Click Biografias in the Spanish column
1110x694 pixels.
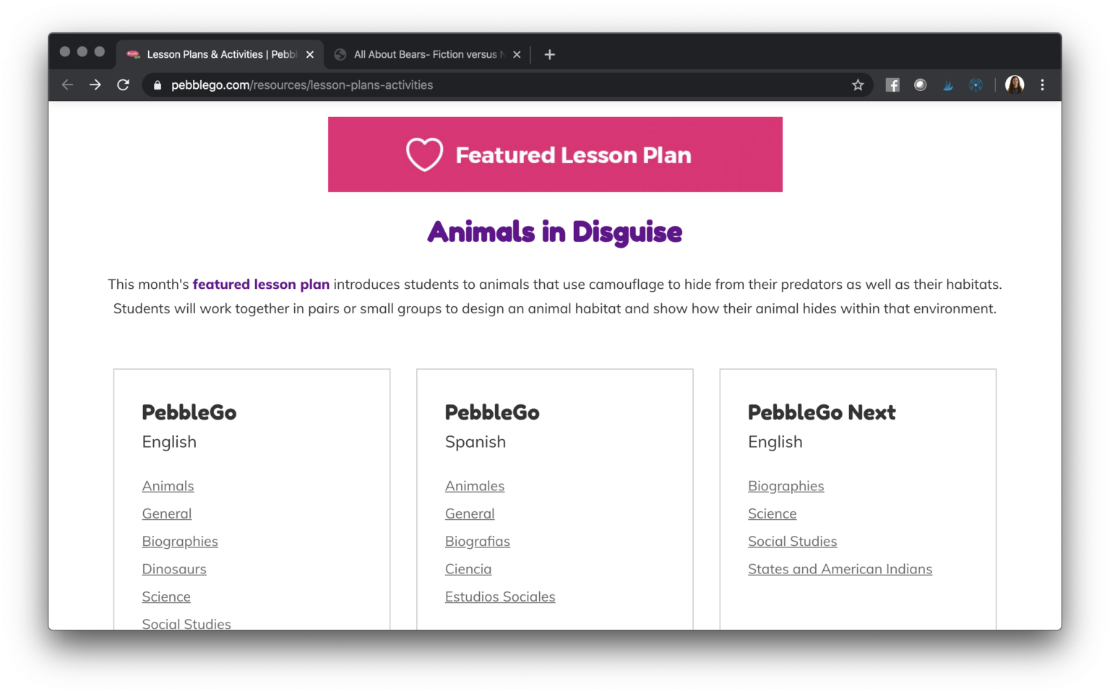point(477,541)
